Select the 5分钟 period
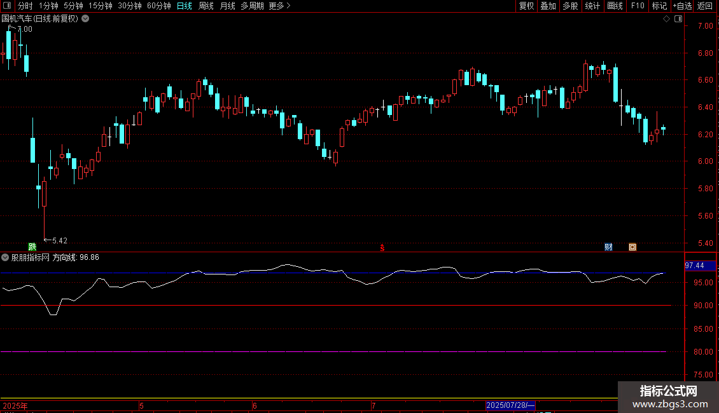 click(73, 6)
